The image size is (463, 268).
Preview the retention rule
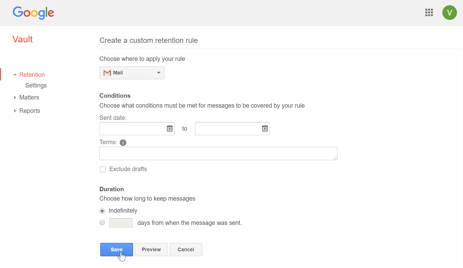(x=151, y=249)
